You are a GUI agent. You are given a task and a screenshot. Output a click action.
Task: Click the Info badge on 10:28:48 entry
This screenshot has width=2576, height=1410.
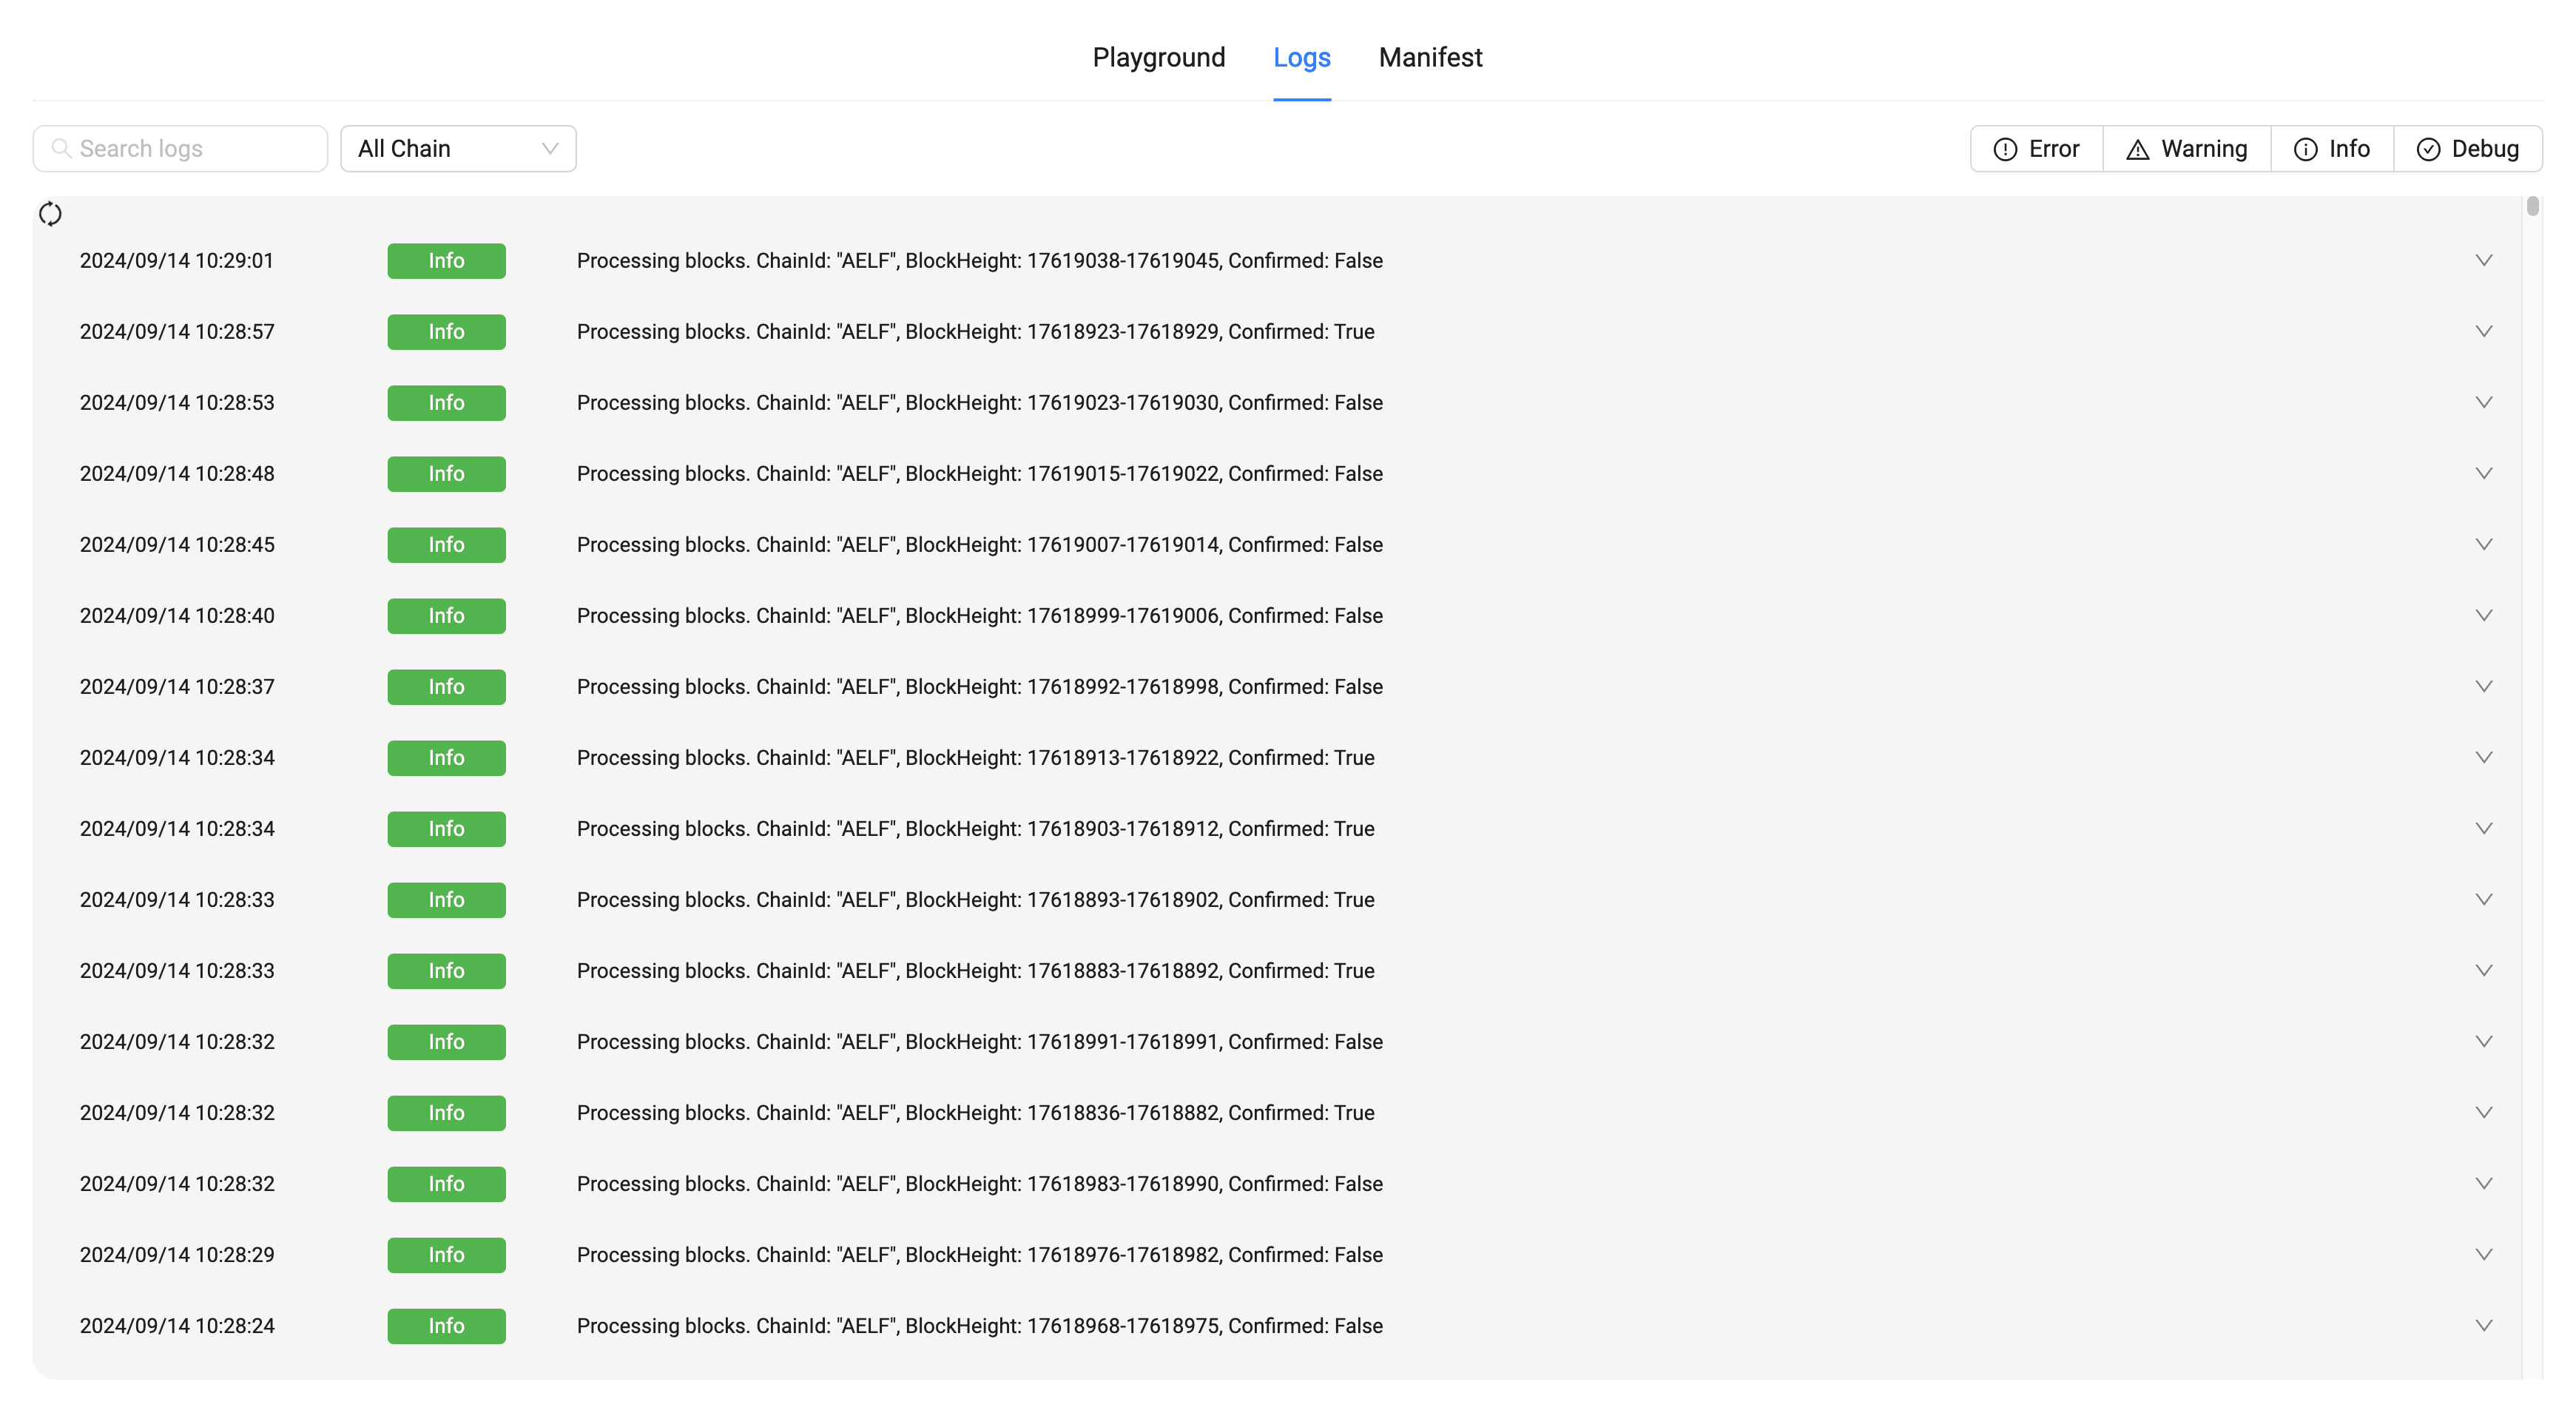coord(446,474)
